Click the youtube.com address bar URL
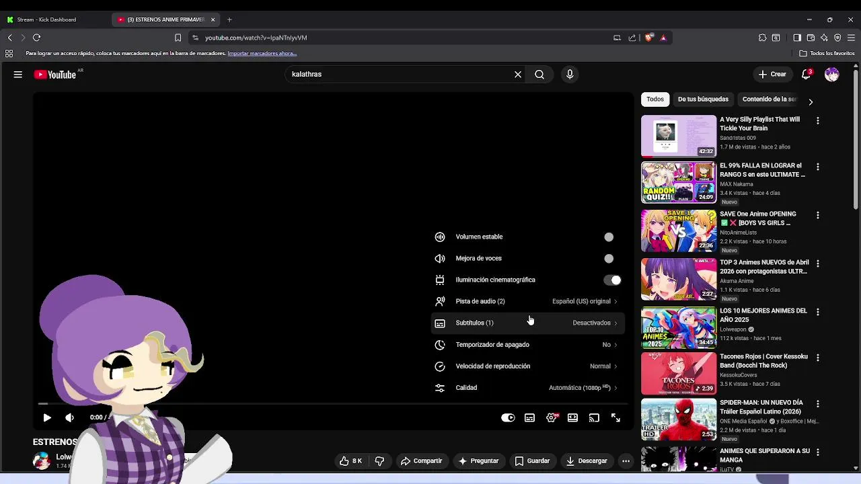 pos(256,38)
